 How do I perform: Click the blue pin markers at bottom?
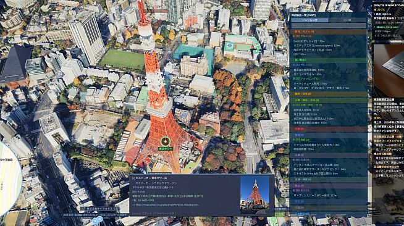[97, 220]
